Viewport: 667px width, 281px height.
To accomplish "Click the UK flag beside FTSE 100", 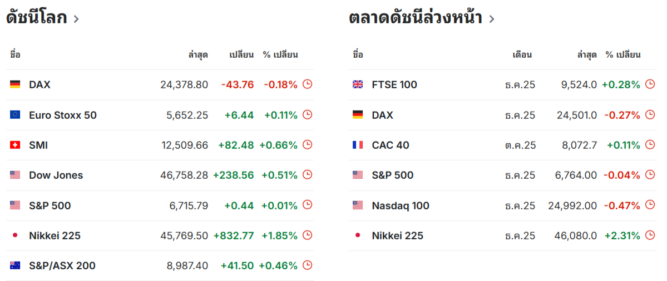I will pyautogui.click(x=358, y=85).
